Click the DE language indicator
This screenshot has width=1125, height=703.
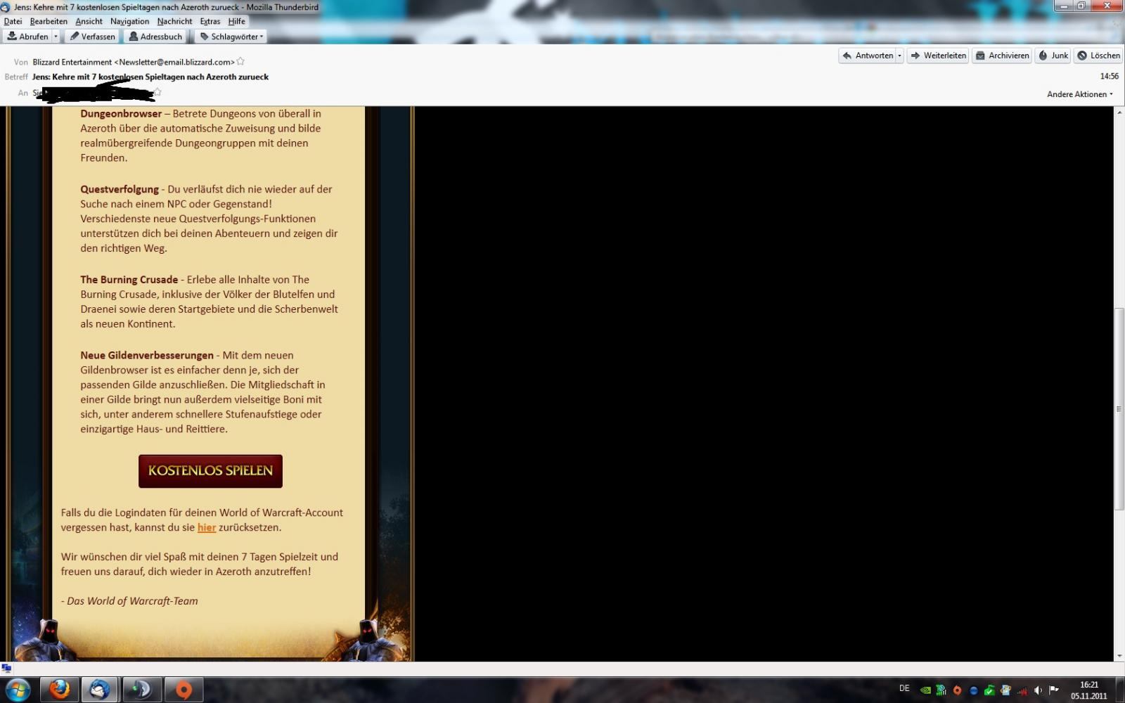point(904,688)
